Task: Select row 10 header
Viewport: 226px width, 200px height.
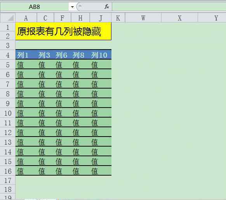Action: (8, 113)
